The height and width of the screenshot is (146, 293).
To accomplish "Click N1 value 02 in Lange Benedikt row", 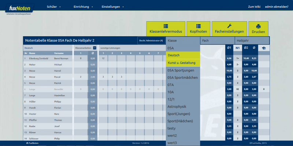I will [x=237, y=89].
